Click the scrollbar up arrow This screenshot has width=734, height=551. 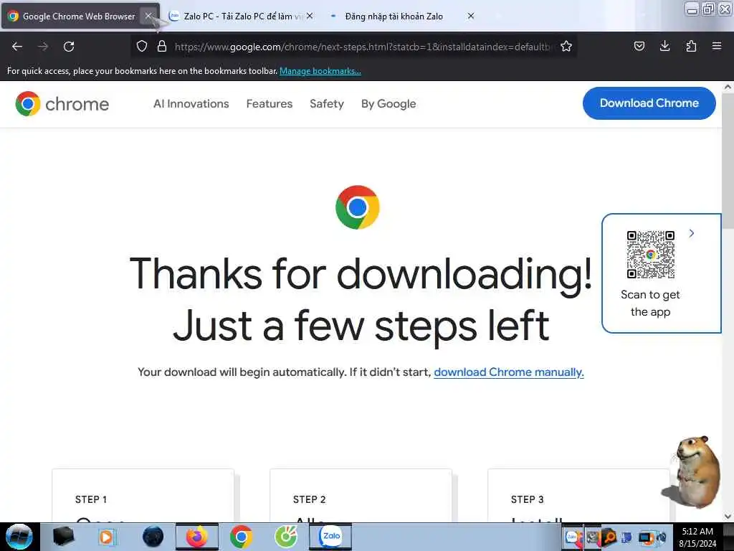(x=728, y=87)
